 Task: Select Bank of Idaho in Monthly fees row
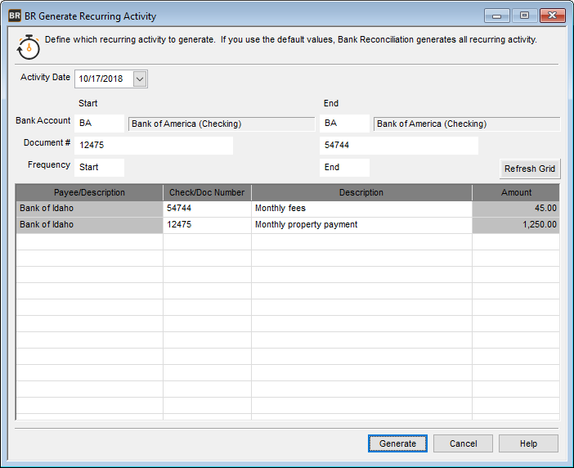point(89,209)
